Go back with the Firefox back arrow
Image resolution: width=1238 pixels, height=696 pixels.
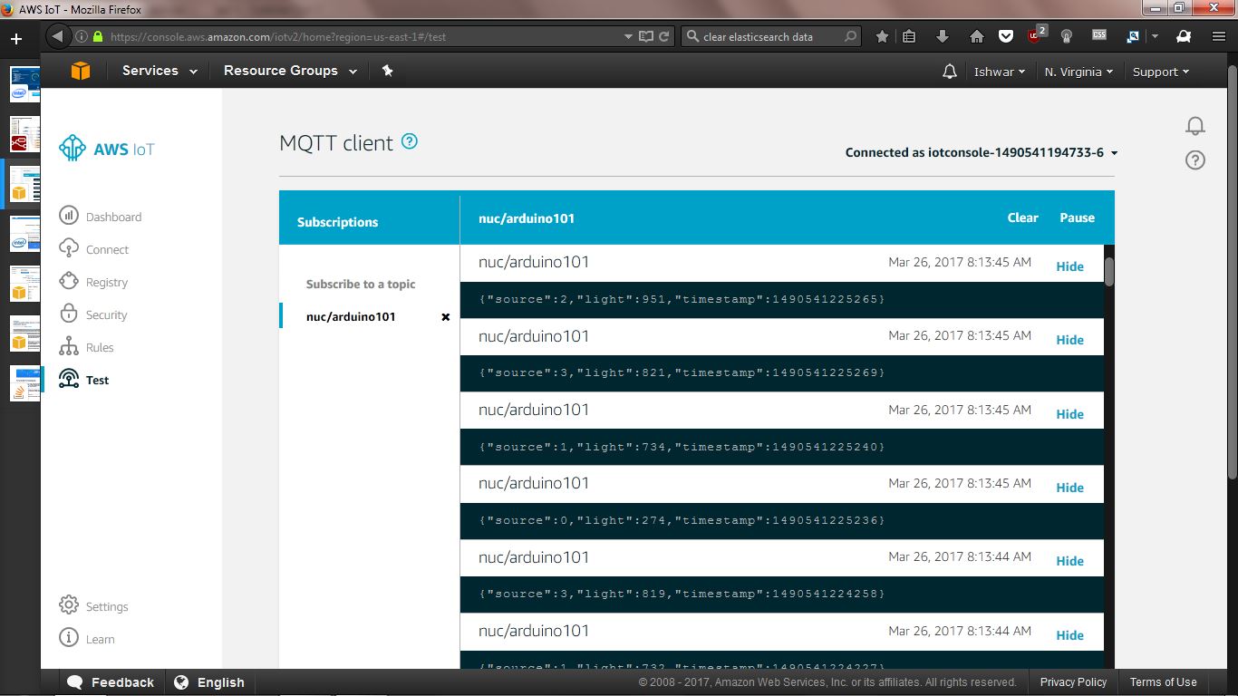[x=57, y=36]
